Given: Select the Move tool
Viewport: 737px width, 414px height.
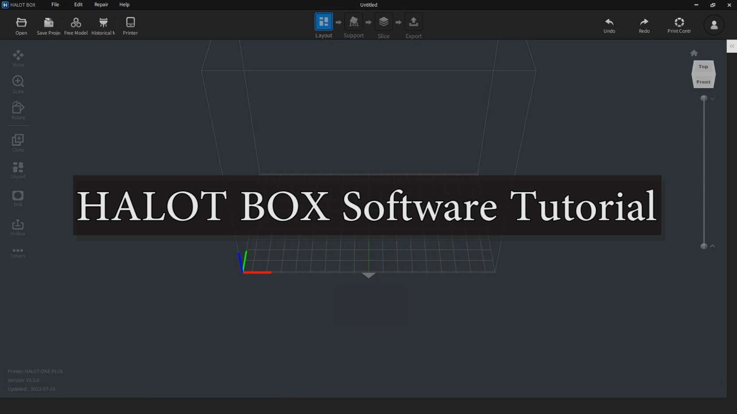Looking at the screenshot, I should 18,57.
